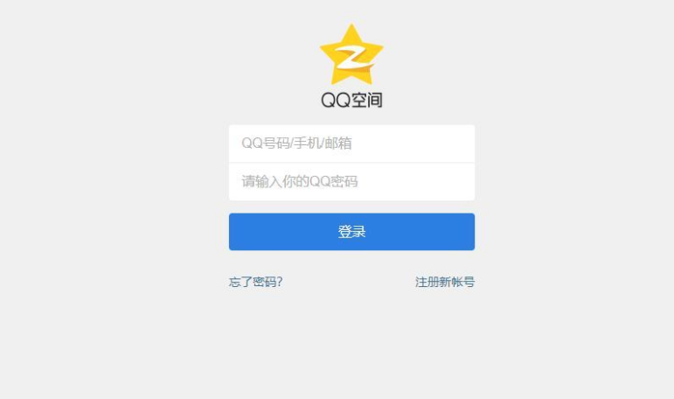Focus the QQ号码/手机/邮箱 account field
This screenshot has height=399, width=674.
pos(351,143)
